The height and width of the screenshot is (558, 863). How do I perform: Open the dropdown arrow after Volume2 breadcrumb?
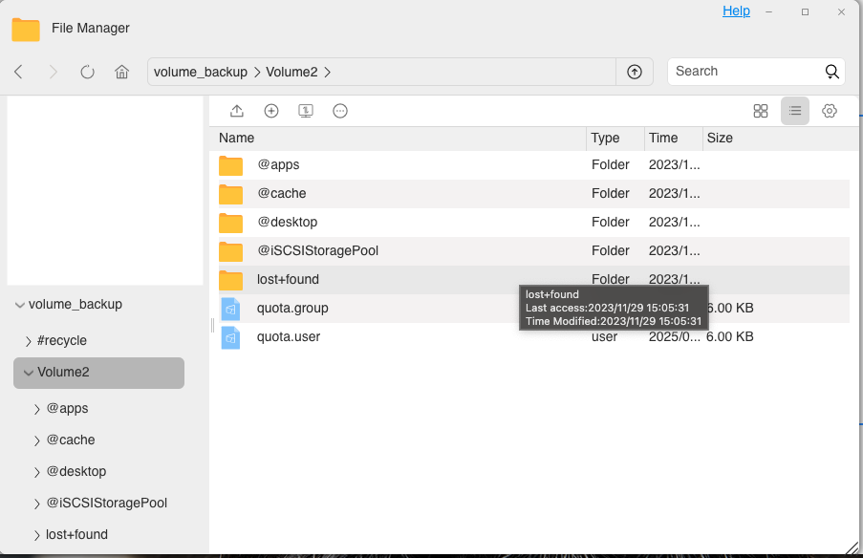click(328, 72)
